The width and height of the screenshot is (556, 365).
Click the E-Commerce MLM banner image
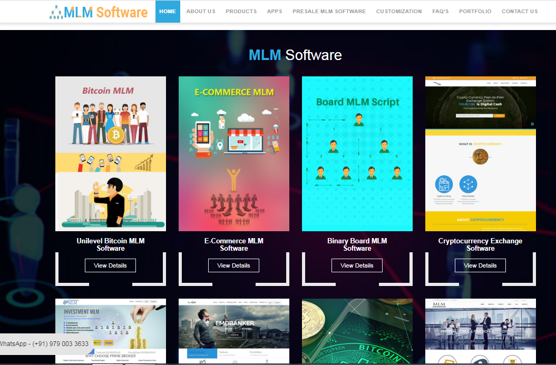tap(233, 153)
